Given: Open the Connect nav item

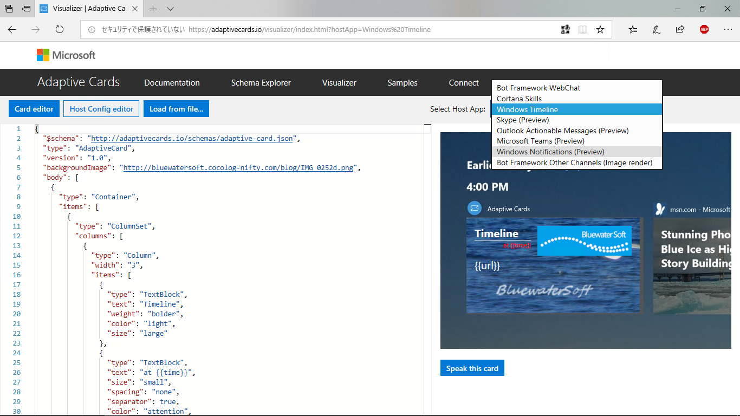Looking at the screenshot, I should (x=464, y=83).
